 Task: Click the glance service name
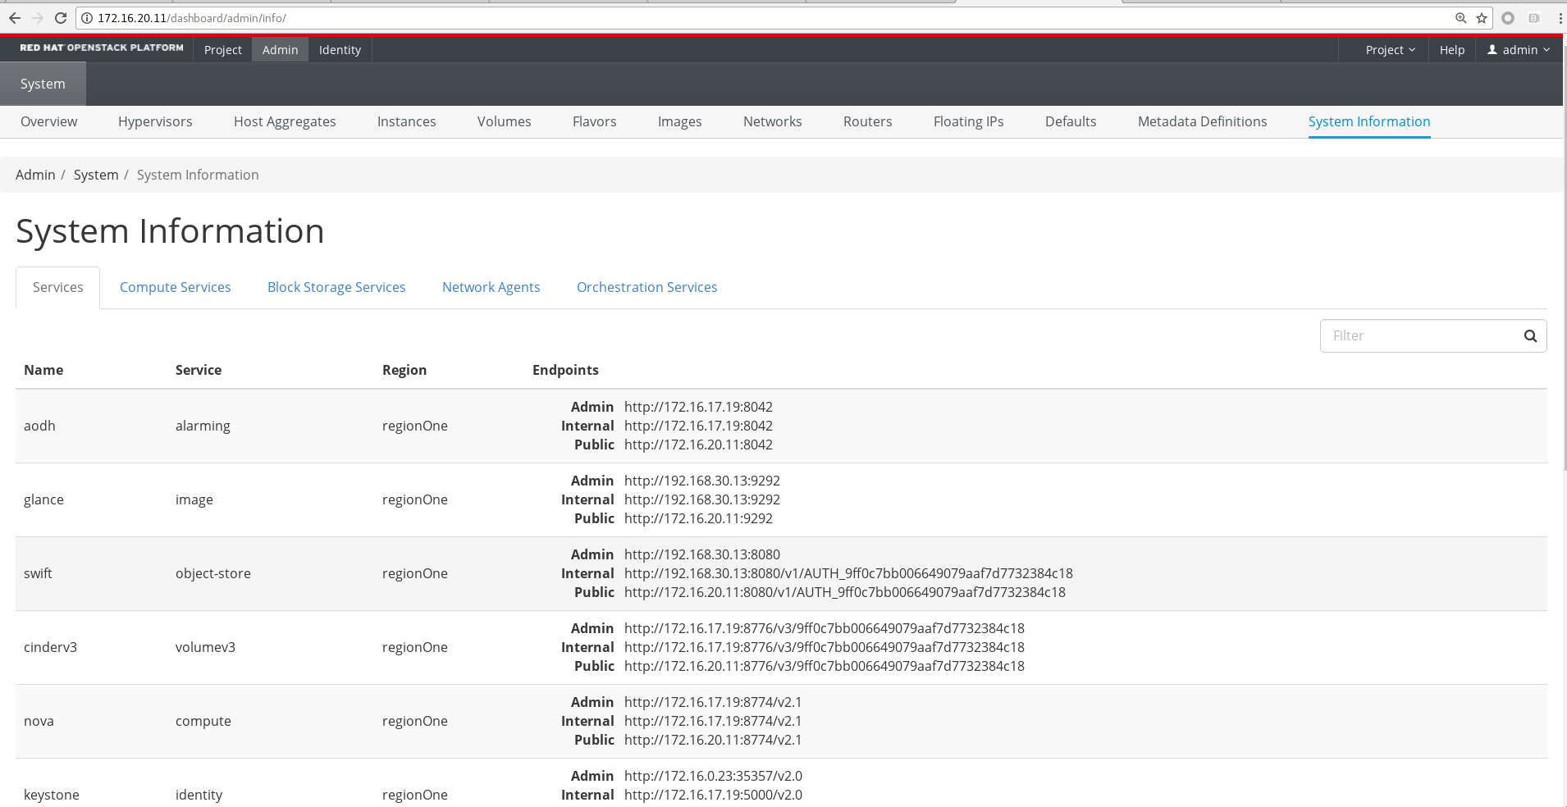click(43, 499)
